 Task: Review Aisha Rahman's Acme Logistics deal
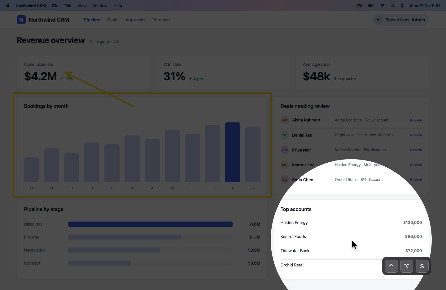tap(416, 120)
